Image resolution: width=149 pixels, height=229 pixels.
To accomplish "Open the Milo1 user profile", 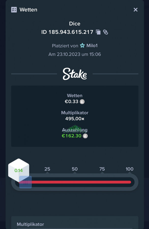I will [92, 46].
